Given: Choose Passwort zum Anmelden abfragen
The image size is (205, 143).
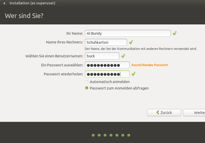Looking at the screenshot, I should [x=87, y=88].
